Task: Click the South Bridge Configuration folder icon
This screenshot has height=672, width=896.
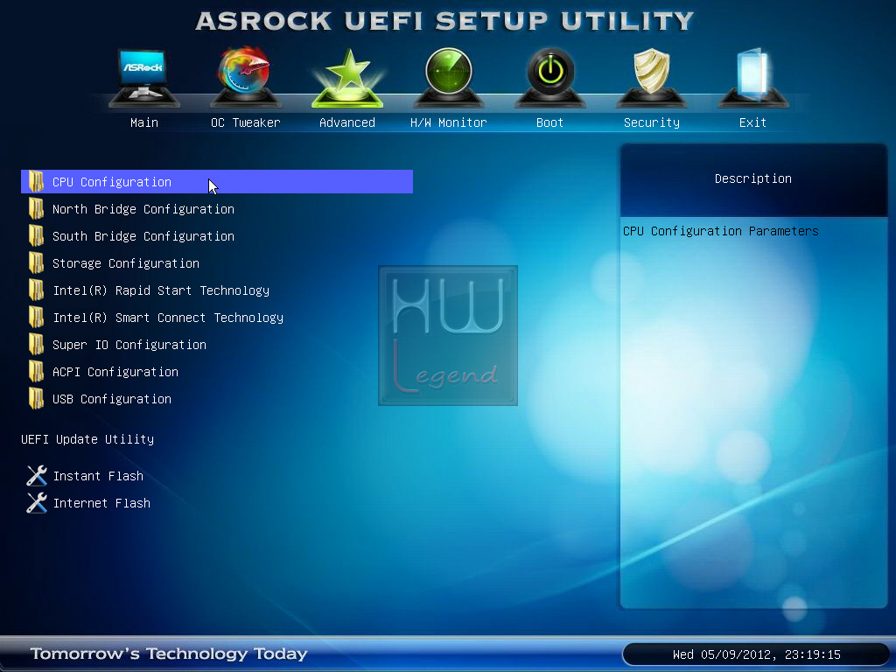Action: click(36, 236)
